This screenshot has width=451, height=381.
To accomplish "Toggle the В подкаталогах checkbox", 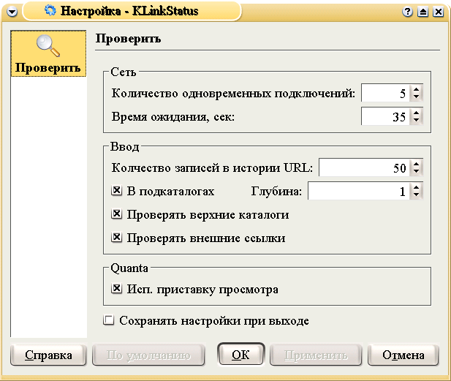I will tap(115, 192).
